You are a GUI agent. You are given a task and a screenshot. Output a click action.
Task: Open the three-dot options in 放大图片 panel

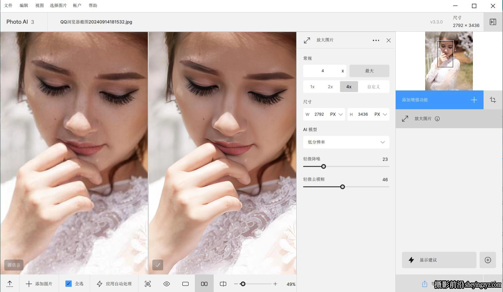coord(376,40)
